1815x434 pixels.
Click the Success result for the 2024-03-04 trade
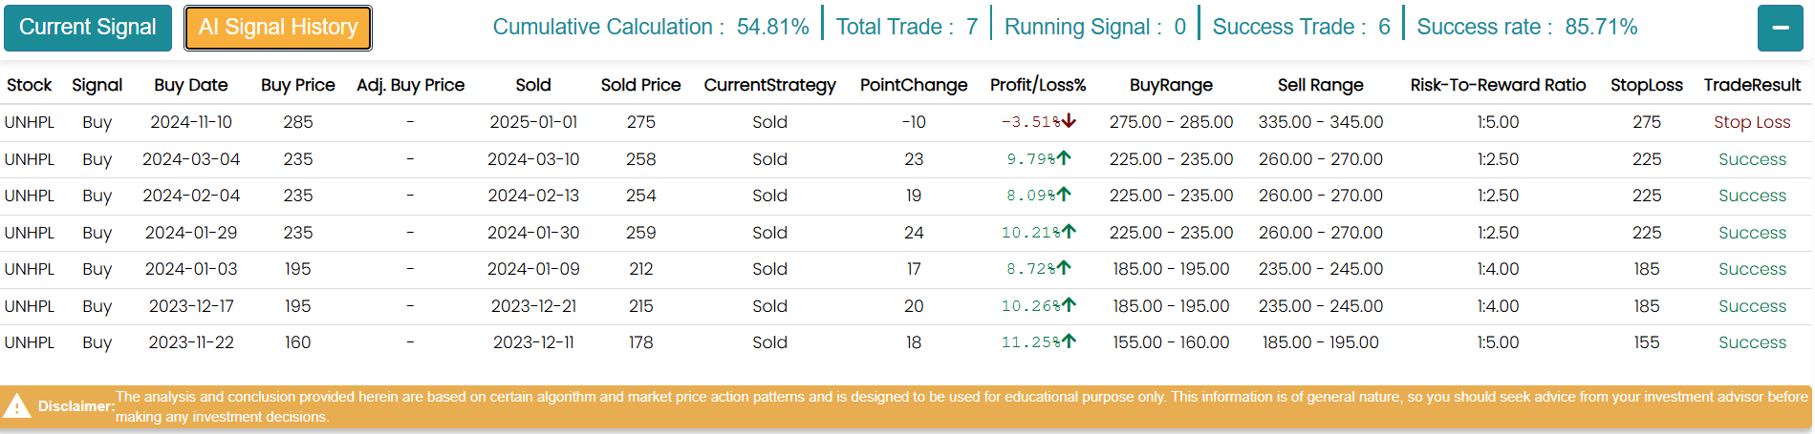tap(1752, 159)
